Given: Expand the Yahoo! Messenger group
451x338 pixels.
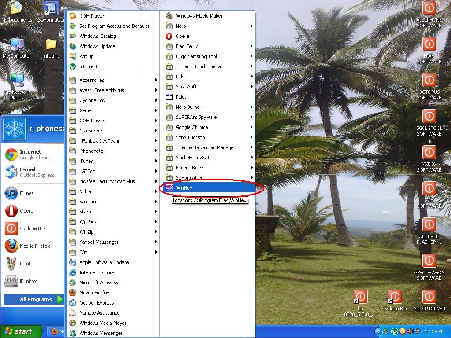Looking at the screenshot, I should pos(113,242).
